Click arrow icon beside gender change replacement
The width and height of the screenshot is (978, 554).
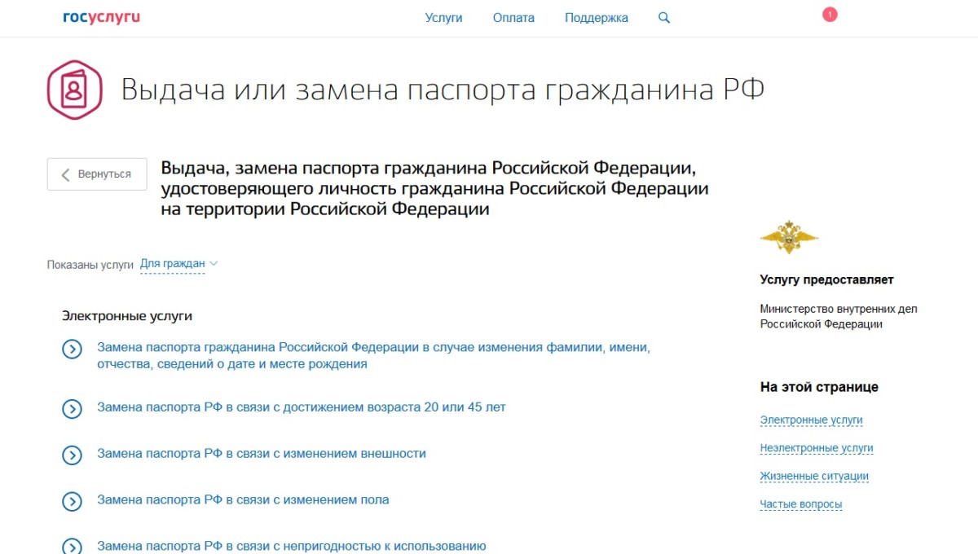pyautogui.click(x=73, y=501)
